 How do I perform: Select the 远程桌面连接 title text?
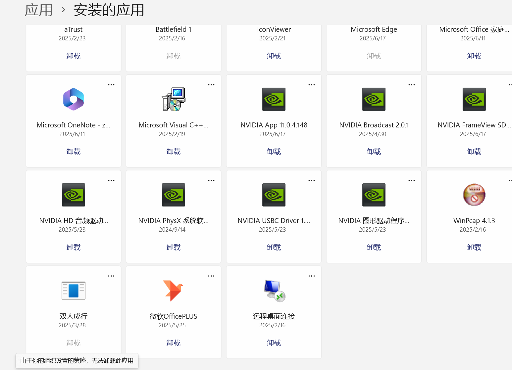[x=274, y=316]
